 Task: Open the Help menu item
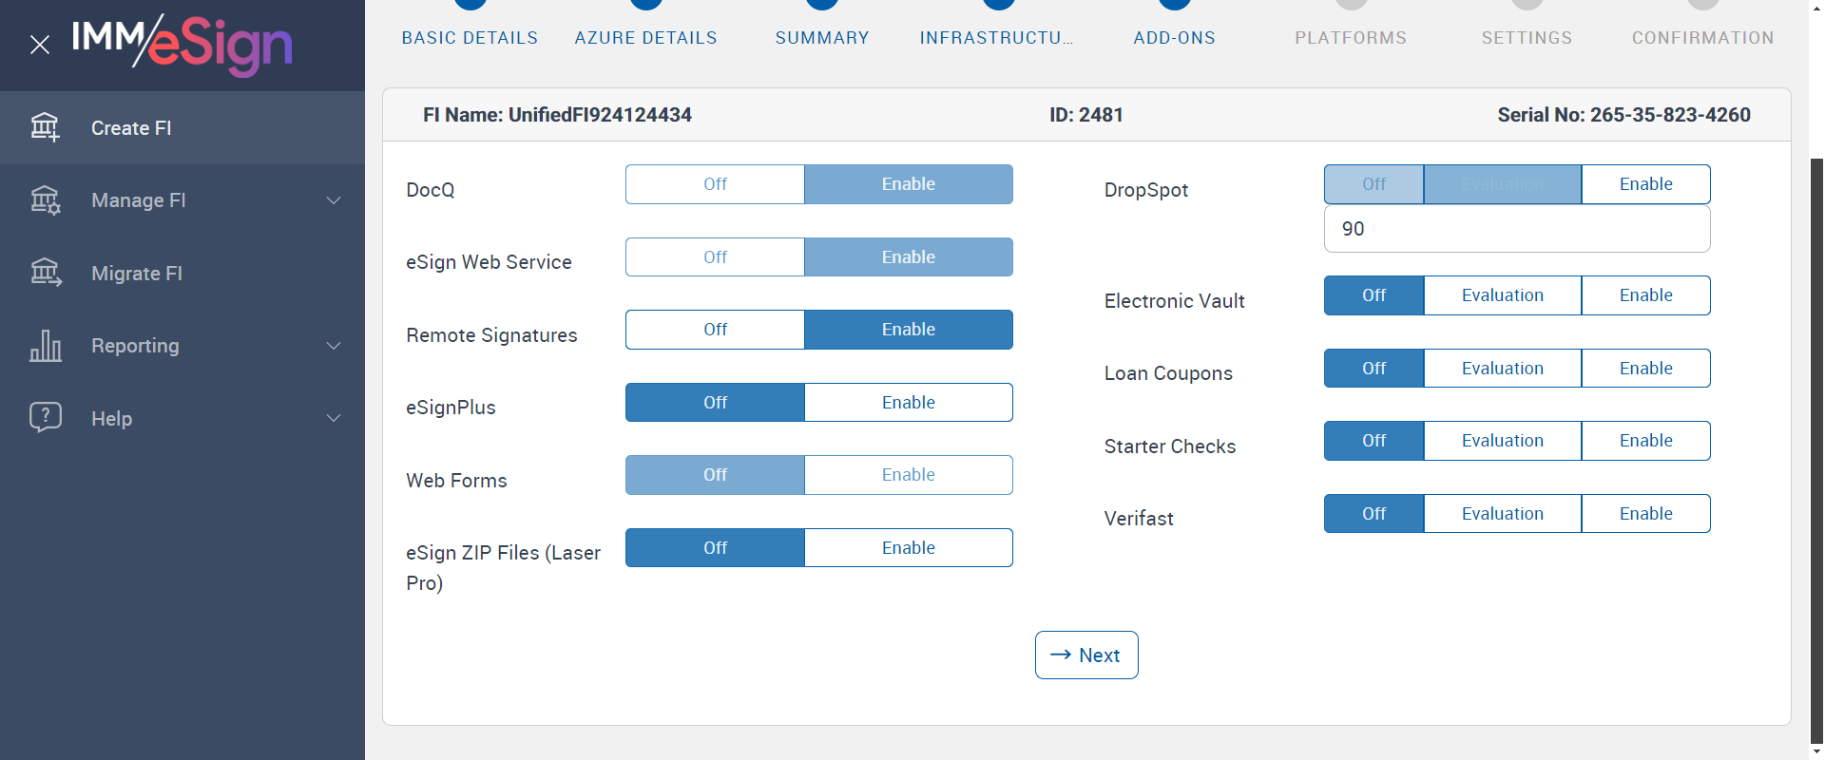coord(182,419)
